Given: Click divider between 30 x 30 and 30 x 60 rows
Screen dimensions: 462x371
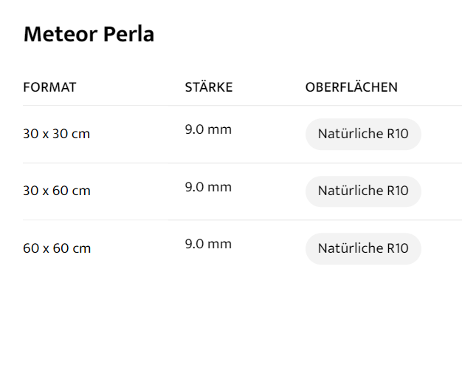Looking at the screenshot, I should click(x=242, y=163).
